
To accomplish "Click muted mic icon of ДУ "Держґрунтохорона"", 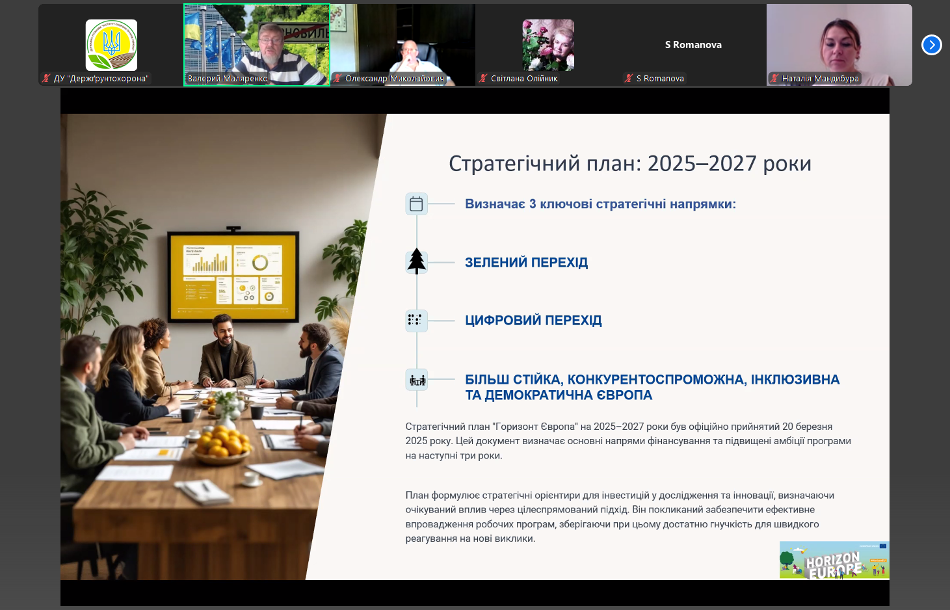I will click(46, 78).
